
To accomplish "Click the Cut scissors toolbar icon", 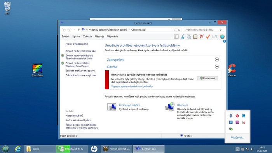I will (x=183, y=37).
